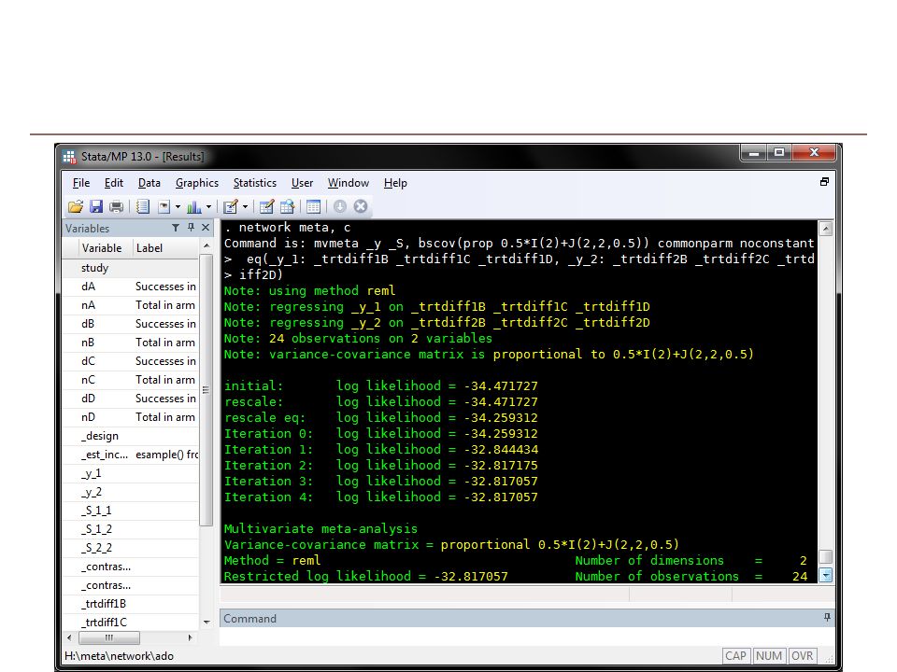Open the Data Editor (browse) icon
Viewport: 897px width, 672px height.
click(x=287, y=207)
